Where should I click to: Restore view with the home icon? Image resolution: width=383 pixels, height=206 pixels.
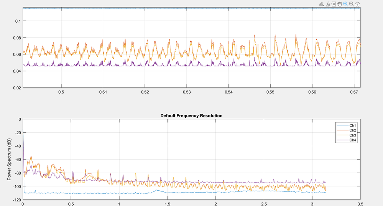357,4
